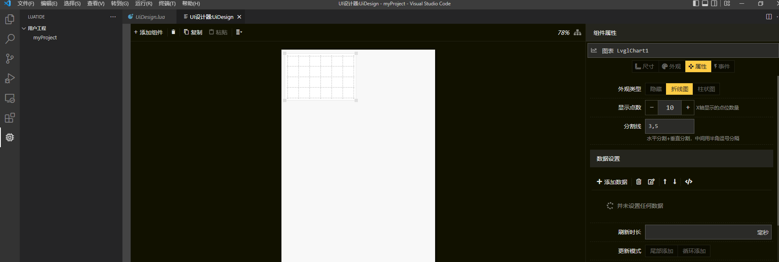Select the LuatIDE chip icon in activity bar

(10, 137)
